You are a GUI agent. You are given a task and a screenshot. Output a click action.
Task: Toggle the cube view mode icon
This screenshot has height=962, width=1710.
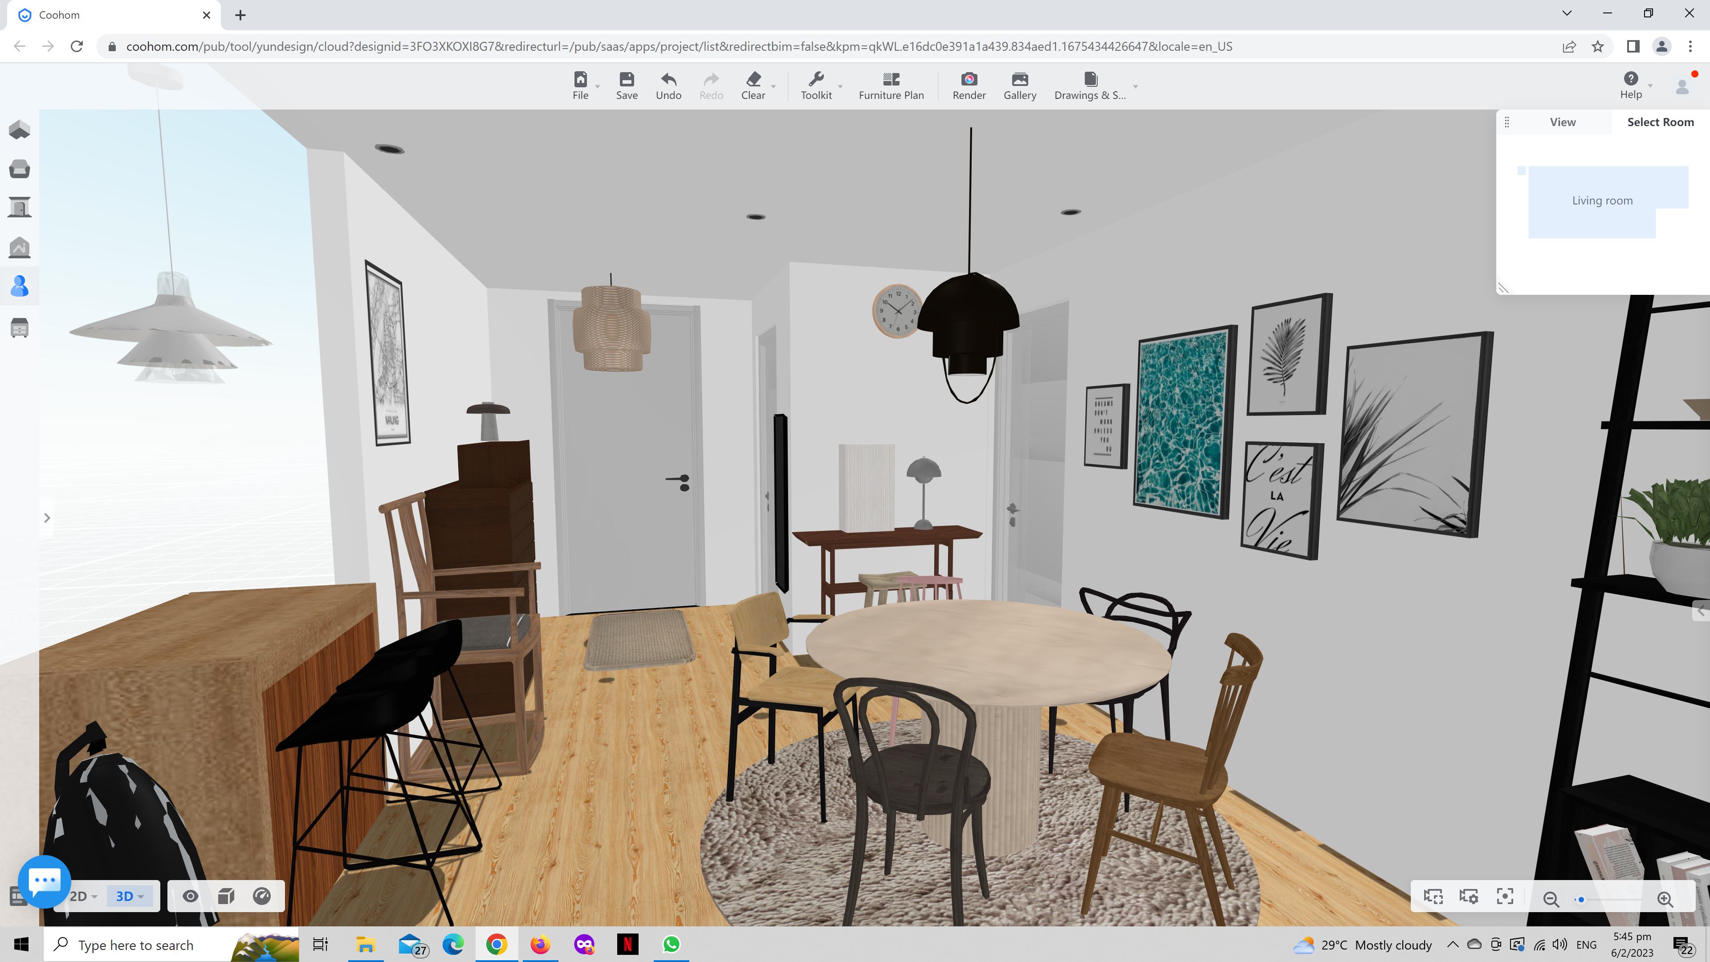pyautogui.click(x=226, y=896)
